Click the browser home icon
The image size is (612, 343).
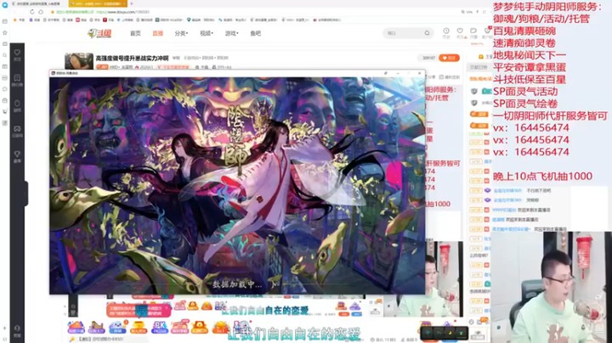41,12
